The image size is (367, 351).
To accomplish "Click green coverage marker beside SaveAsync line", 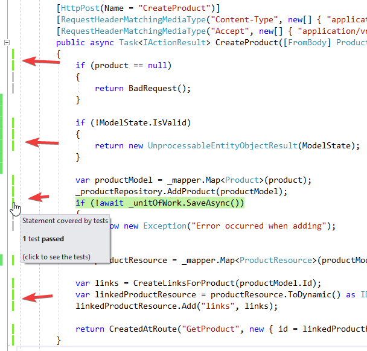I will click(13, 203).
